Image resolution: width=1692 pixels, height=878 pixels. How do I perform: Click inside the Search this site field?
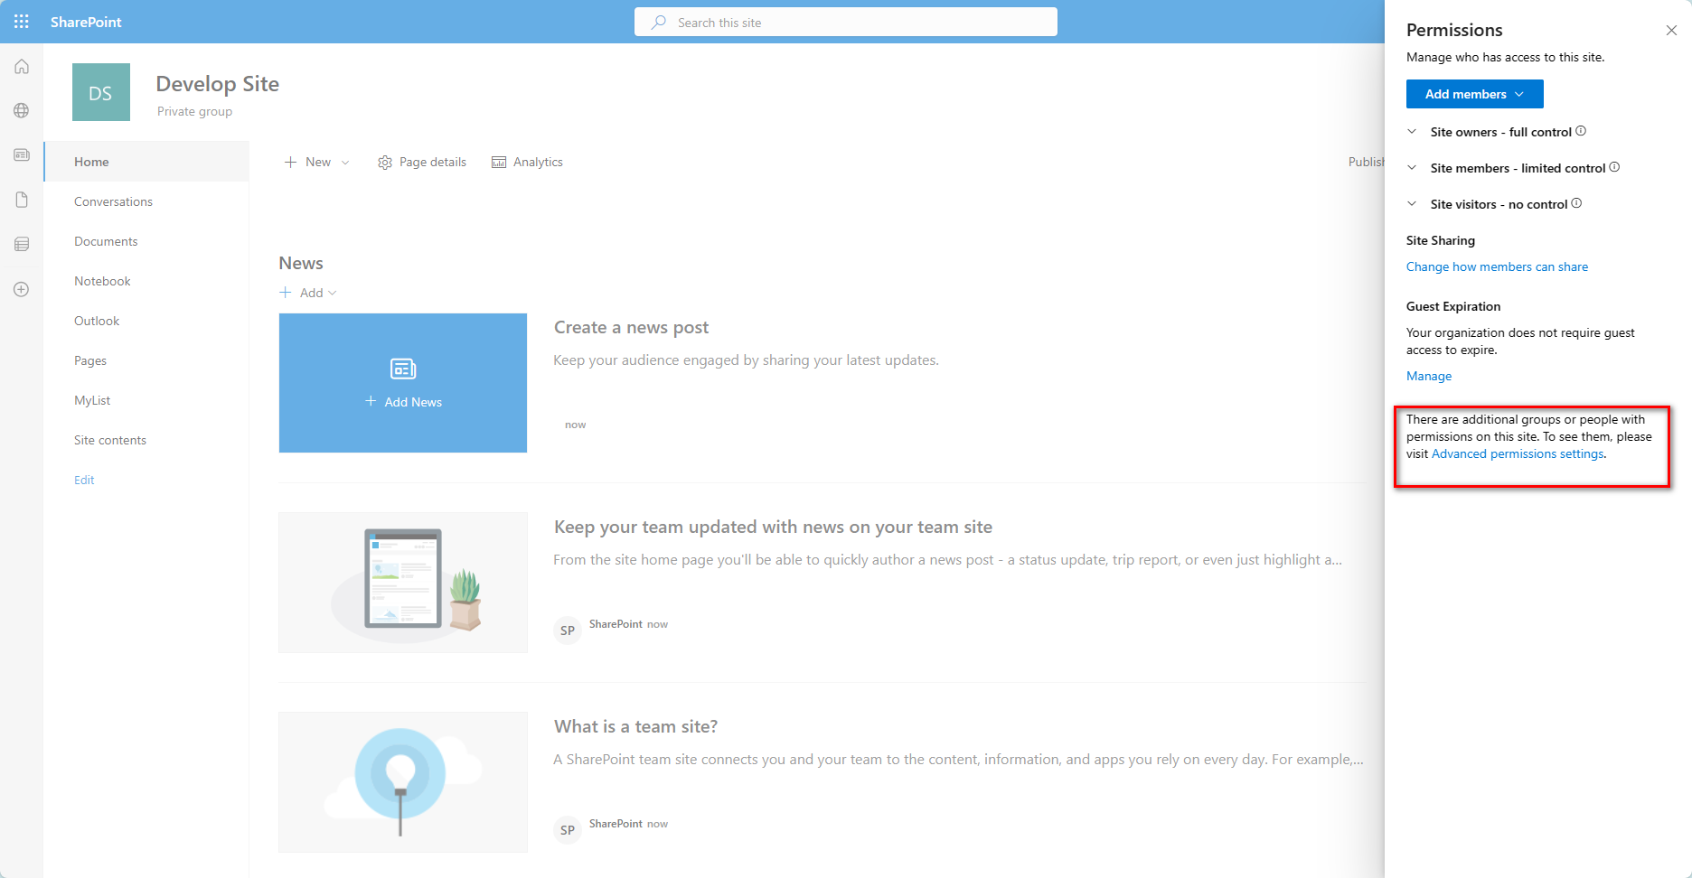pos(845,22)
